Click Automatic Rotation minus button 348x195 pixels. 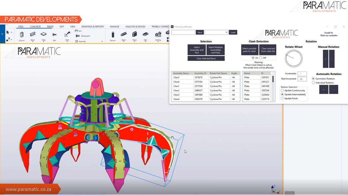tap(334, 89)
